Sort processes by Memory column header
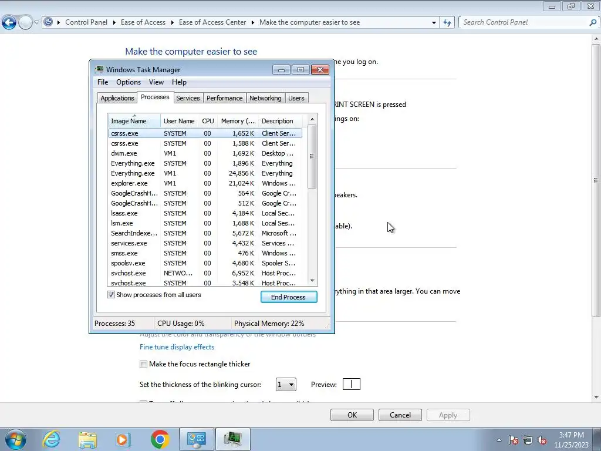This screenshot has width=601, height=451. click(238, 121)
